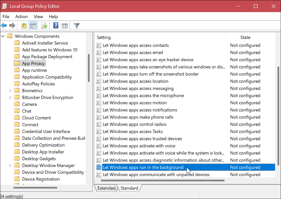The image size is (281, 199).
Task: Select the Cloud Content folder
Action: point(36,118)
